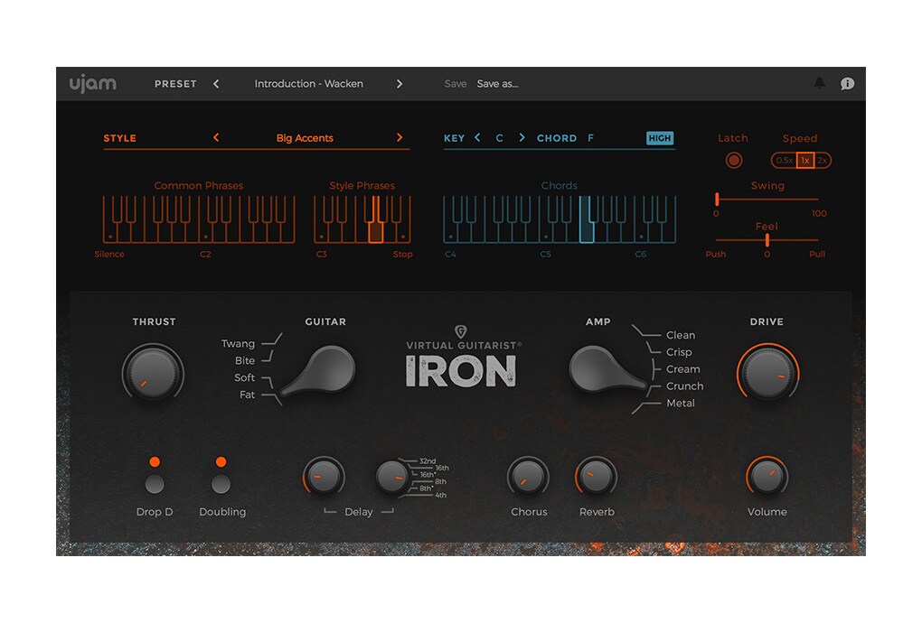Image resolution: width=922 pixels, height=623 pixels.
Task: Select Cream amp type
Action: click(x=682, y=369)
